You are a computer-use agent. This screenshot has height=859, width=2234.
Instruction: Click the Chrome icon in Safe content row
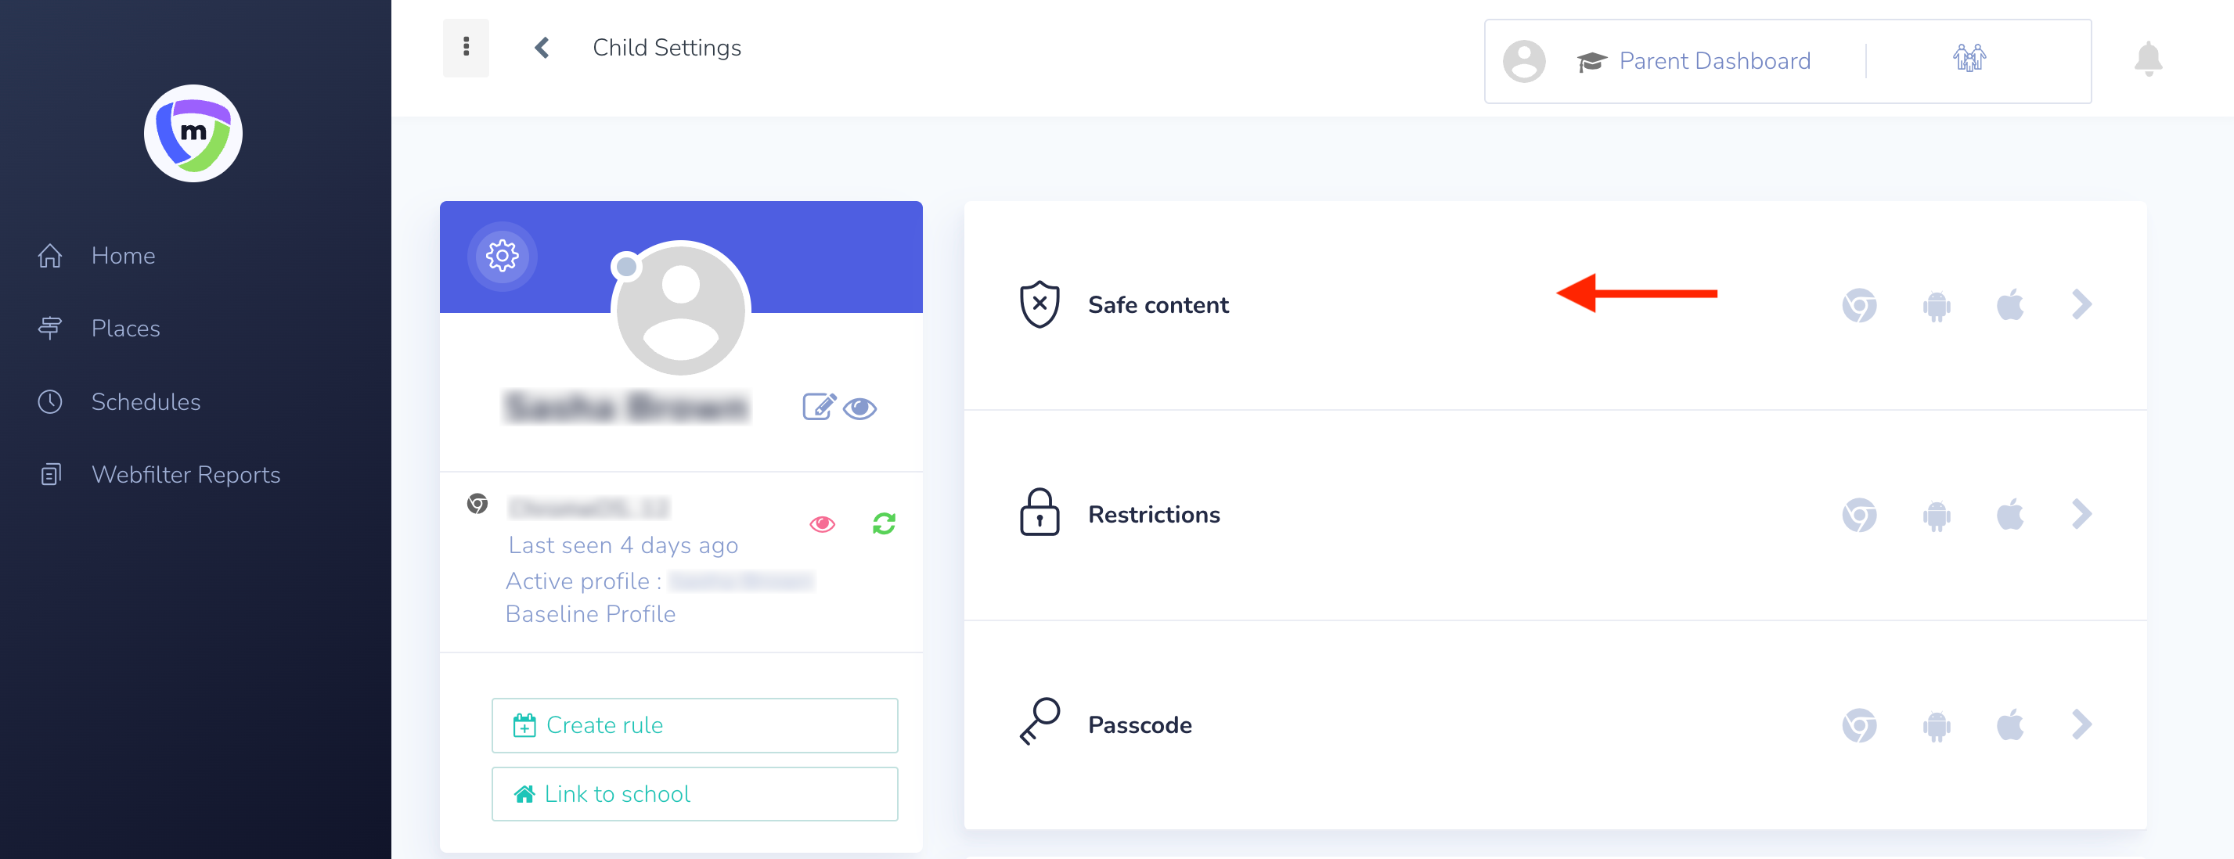[1858, 305]
